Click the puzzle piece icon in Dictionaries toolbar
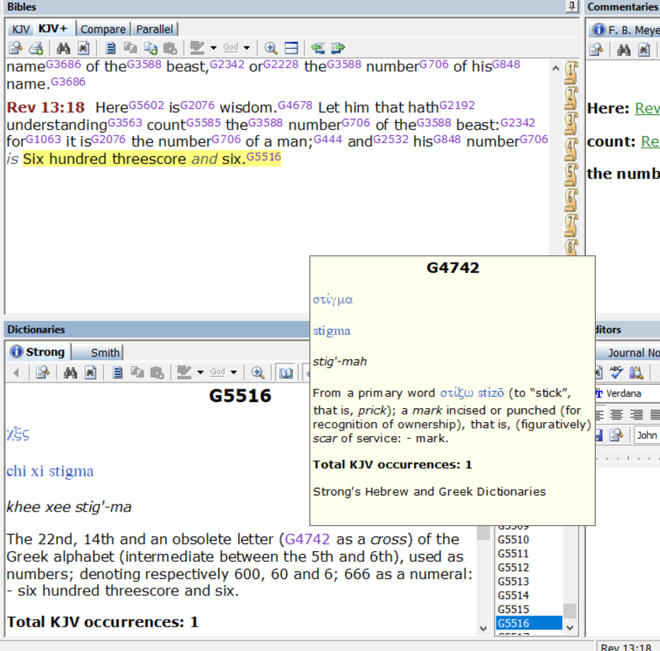 pyautogui.click(x=157, y=372)
